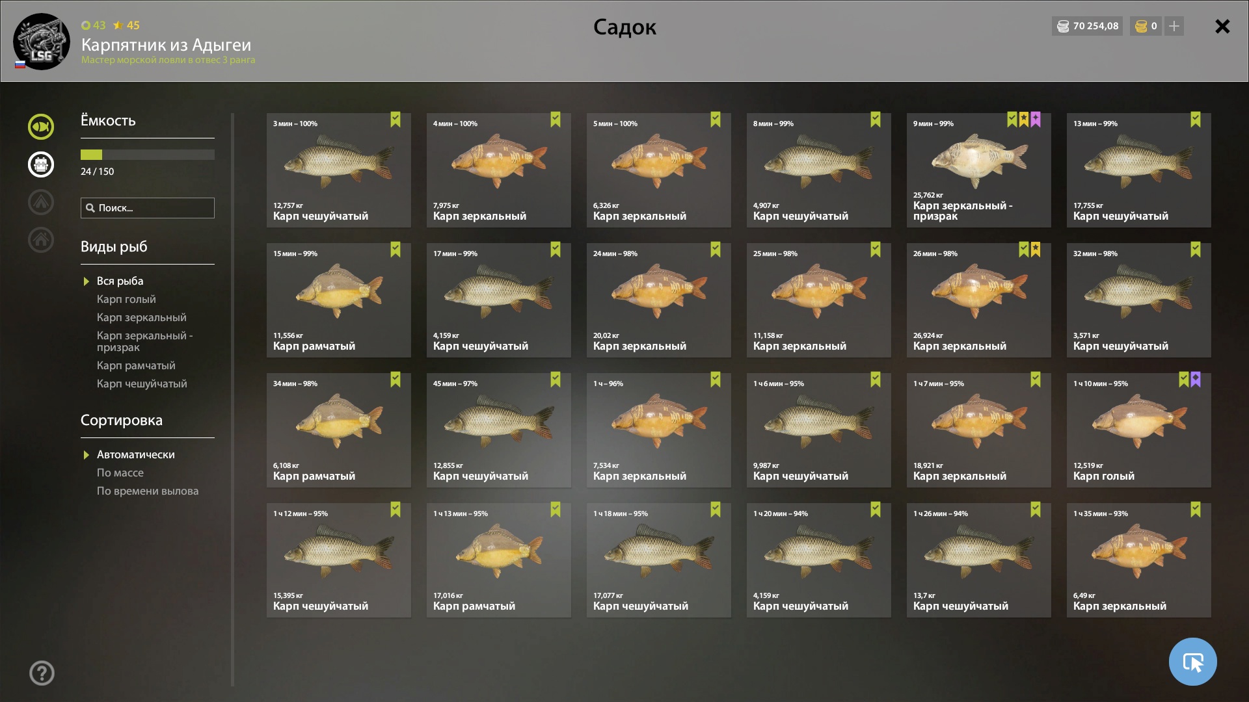Sort fish По времени вылова
The width and height of the screenshot is (1249, 702).
(148, 491)
